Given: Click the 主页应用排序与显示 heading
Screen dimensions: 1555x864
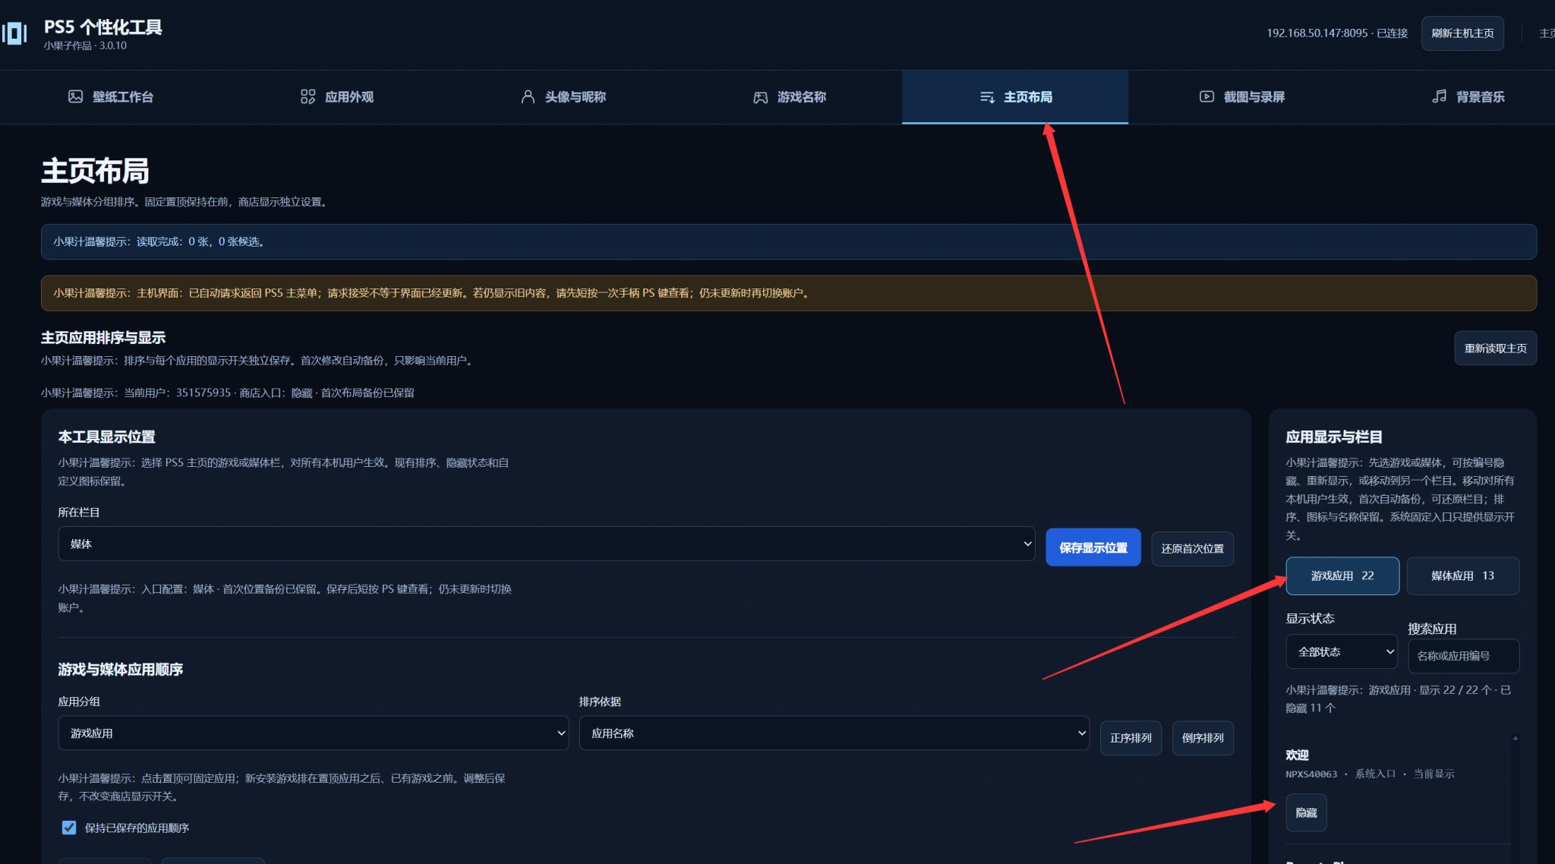Looking at the screenshot, I should [x=103, y=337].
